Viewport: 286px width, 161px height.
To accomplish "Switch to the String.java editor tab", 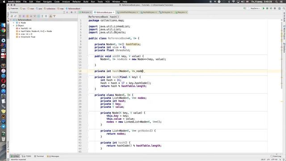I will pos(166,12).
